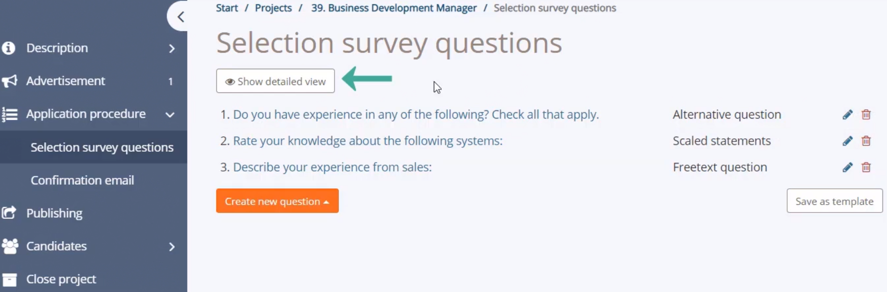This screenshot has height=292, width=887.
Task: Remove Scaled statements question with trash icon
Action: point(866,141)
